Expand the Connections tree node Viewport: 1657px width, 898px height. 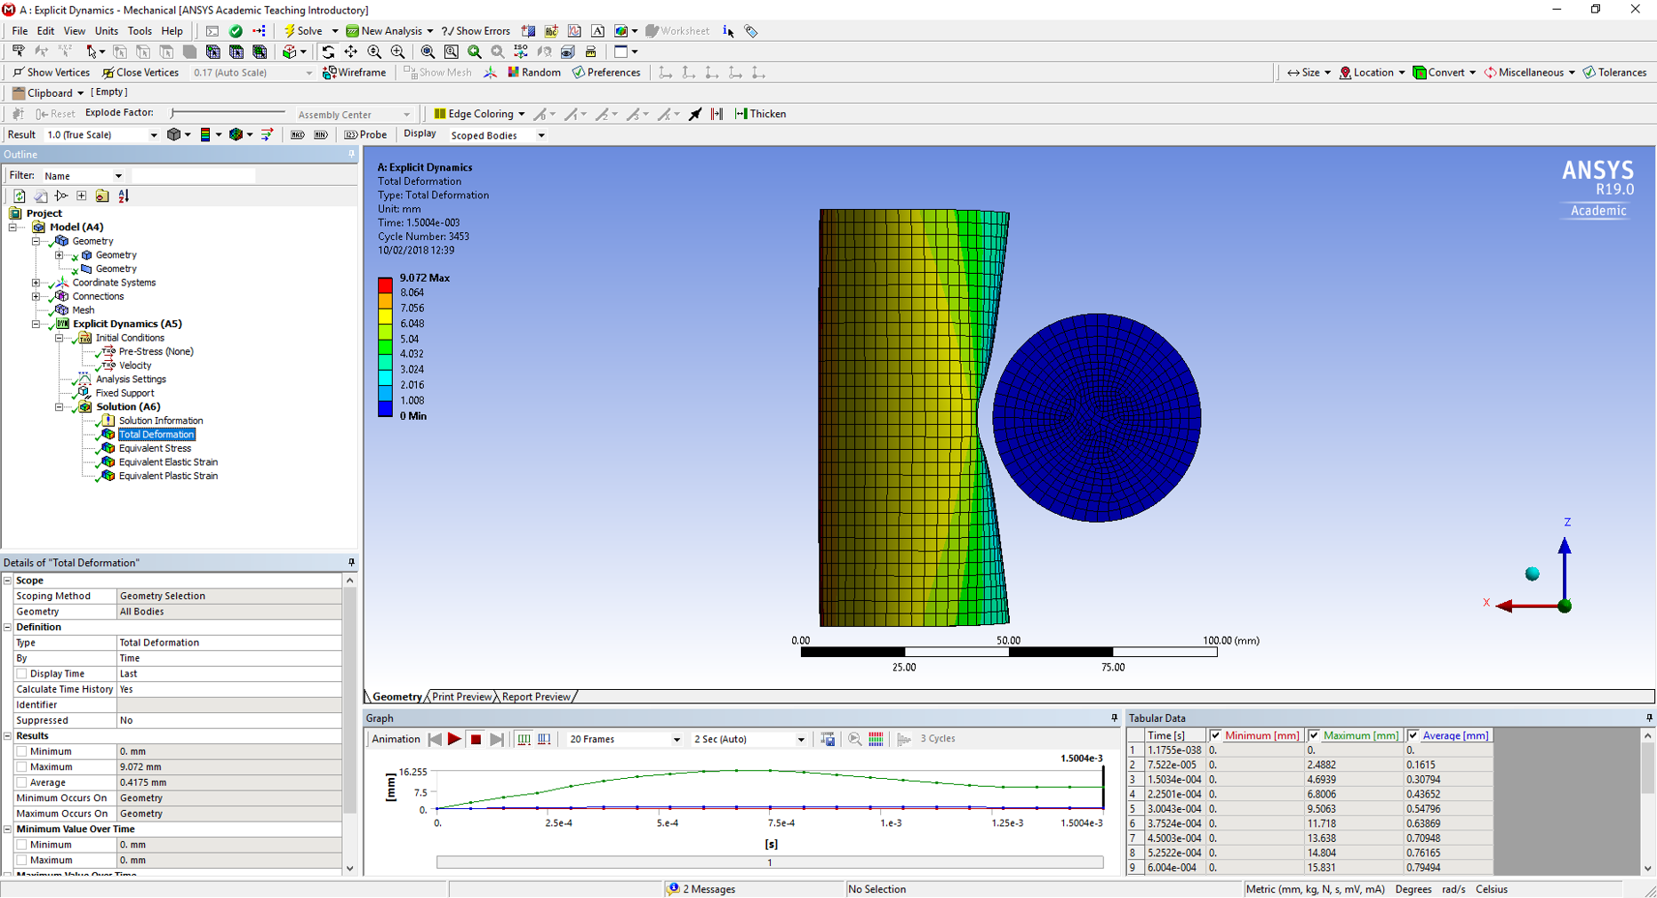[36, 296]
